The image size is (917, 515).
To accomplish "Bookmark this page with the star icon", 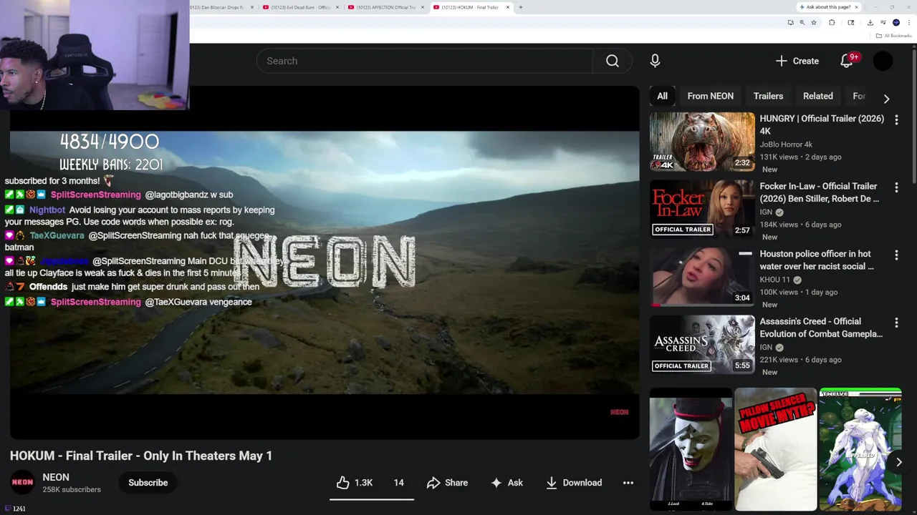I will click(814, 22).
